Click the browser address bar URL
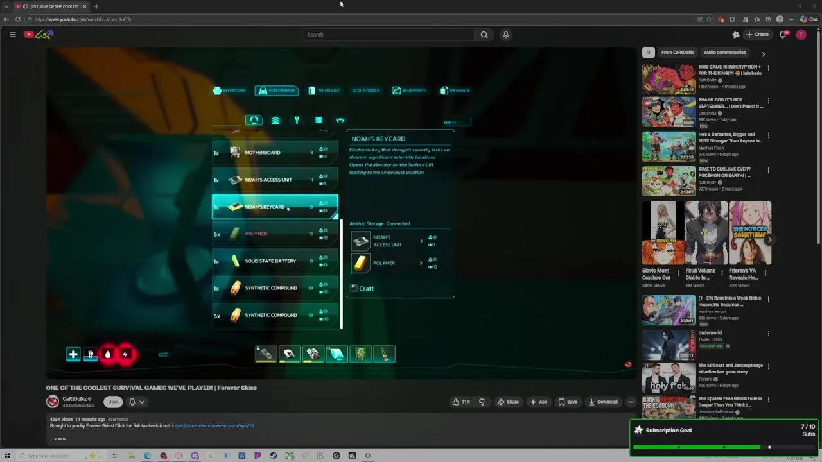The image size is (822, 462). 83,19
